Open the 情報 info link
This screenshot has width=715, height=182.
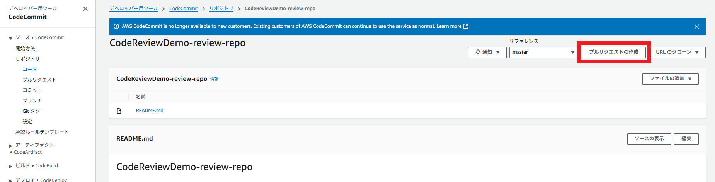(214, 79)
